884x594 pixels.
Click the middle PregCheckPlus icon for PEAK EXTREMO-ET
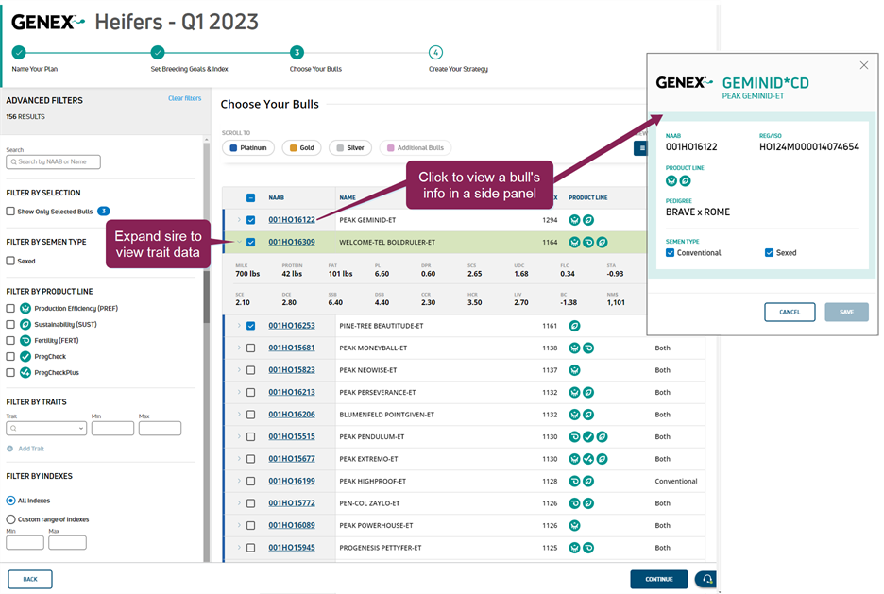point(588,459)
